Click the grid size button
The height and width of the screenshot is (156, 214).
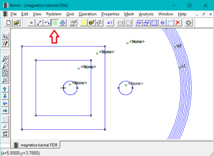5,134
